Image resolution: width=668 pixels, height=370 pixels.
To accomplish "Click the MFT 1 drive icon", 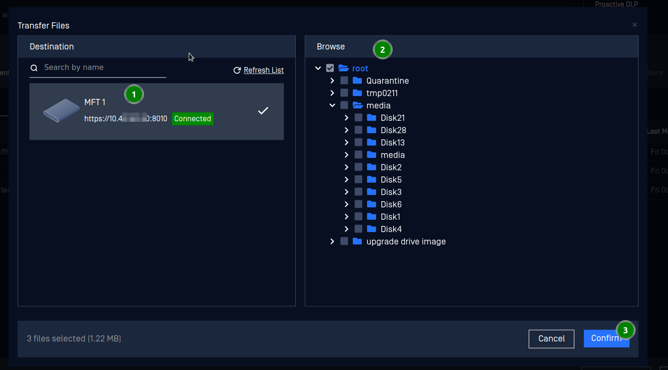I will pos(61,111).
